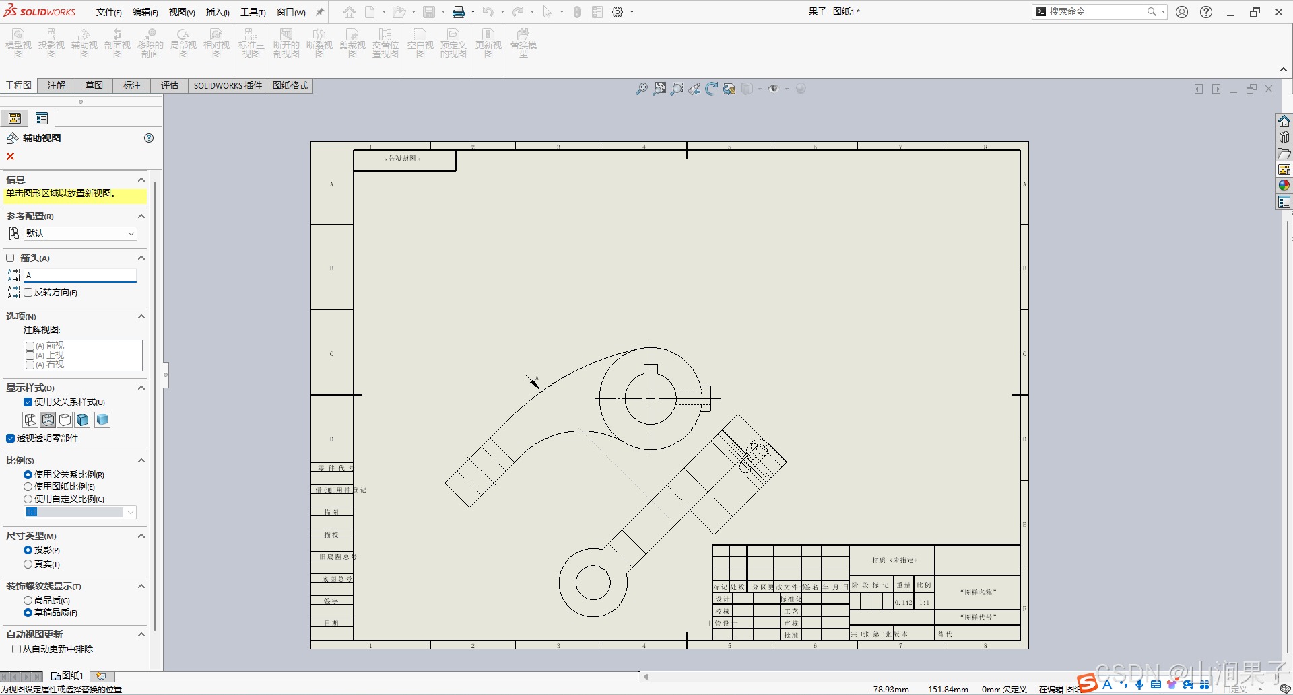Select the hidden lines removed display icon
1293x695 pixels.
pyautogui.click(x=65, y=420)
